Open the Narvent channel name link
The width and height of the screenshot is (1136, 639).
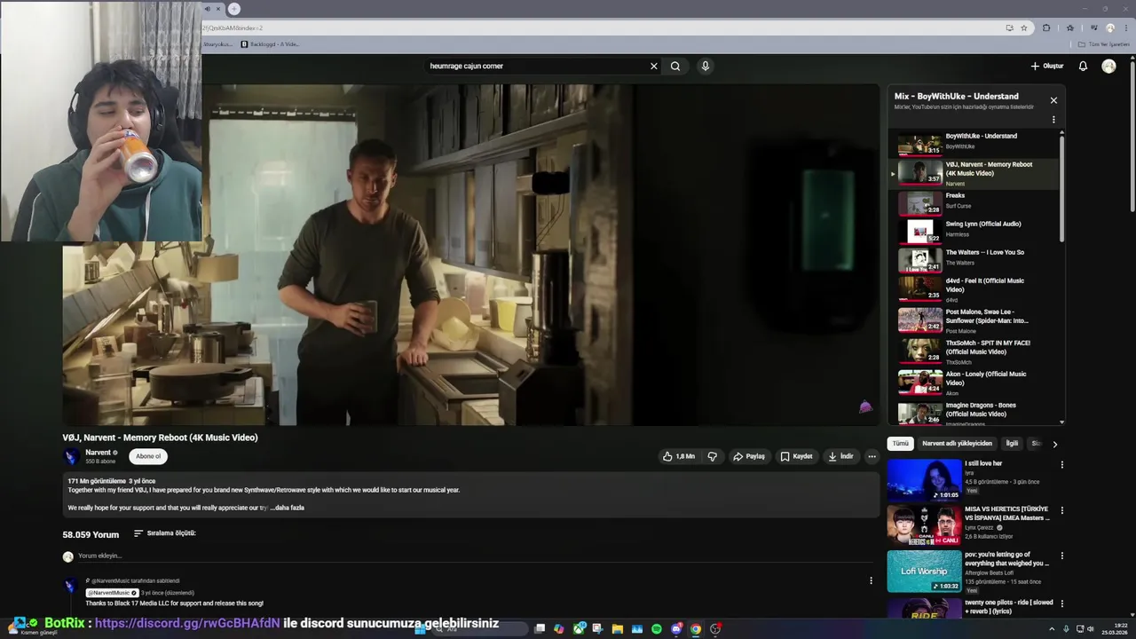98,453
